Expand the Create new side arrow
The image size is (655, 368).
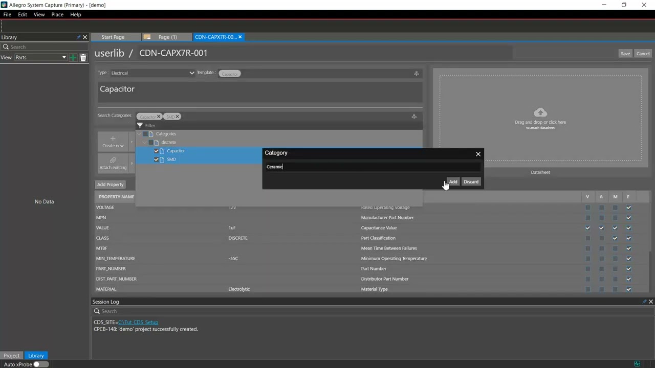[x=132, y=142]
